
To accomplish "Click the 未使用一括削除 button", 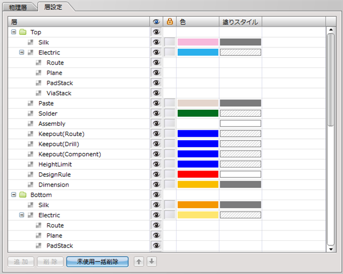I will tap(97, 261).
